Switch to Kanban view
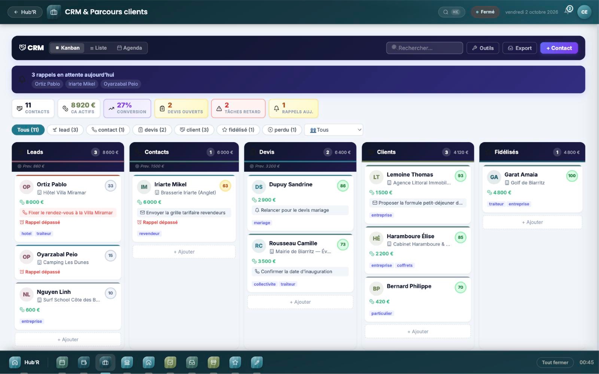Image resolution: width=599 pixels, height=374 pixels. tap(67, 48)
